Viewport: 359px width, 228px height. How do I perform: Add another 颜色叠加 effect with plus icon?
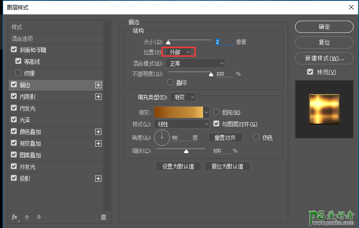[98, 132]
